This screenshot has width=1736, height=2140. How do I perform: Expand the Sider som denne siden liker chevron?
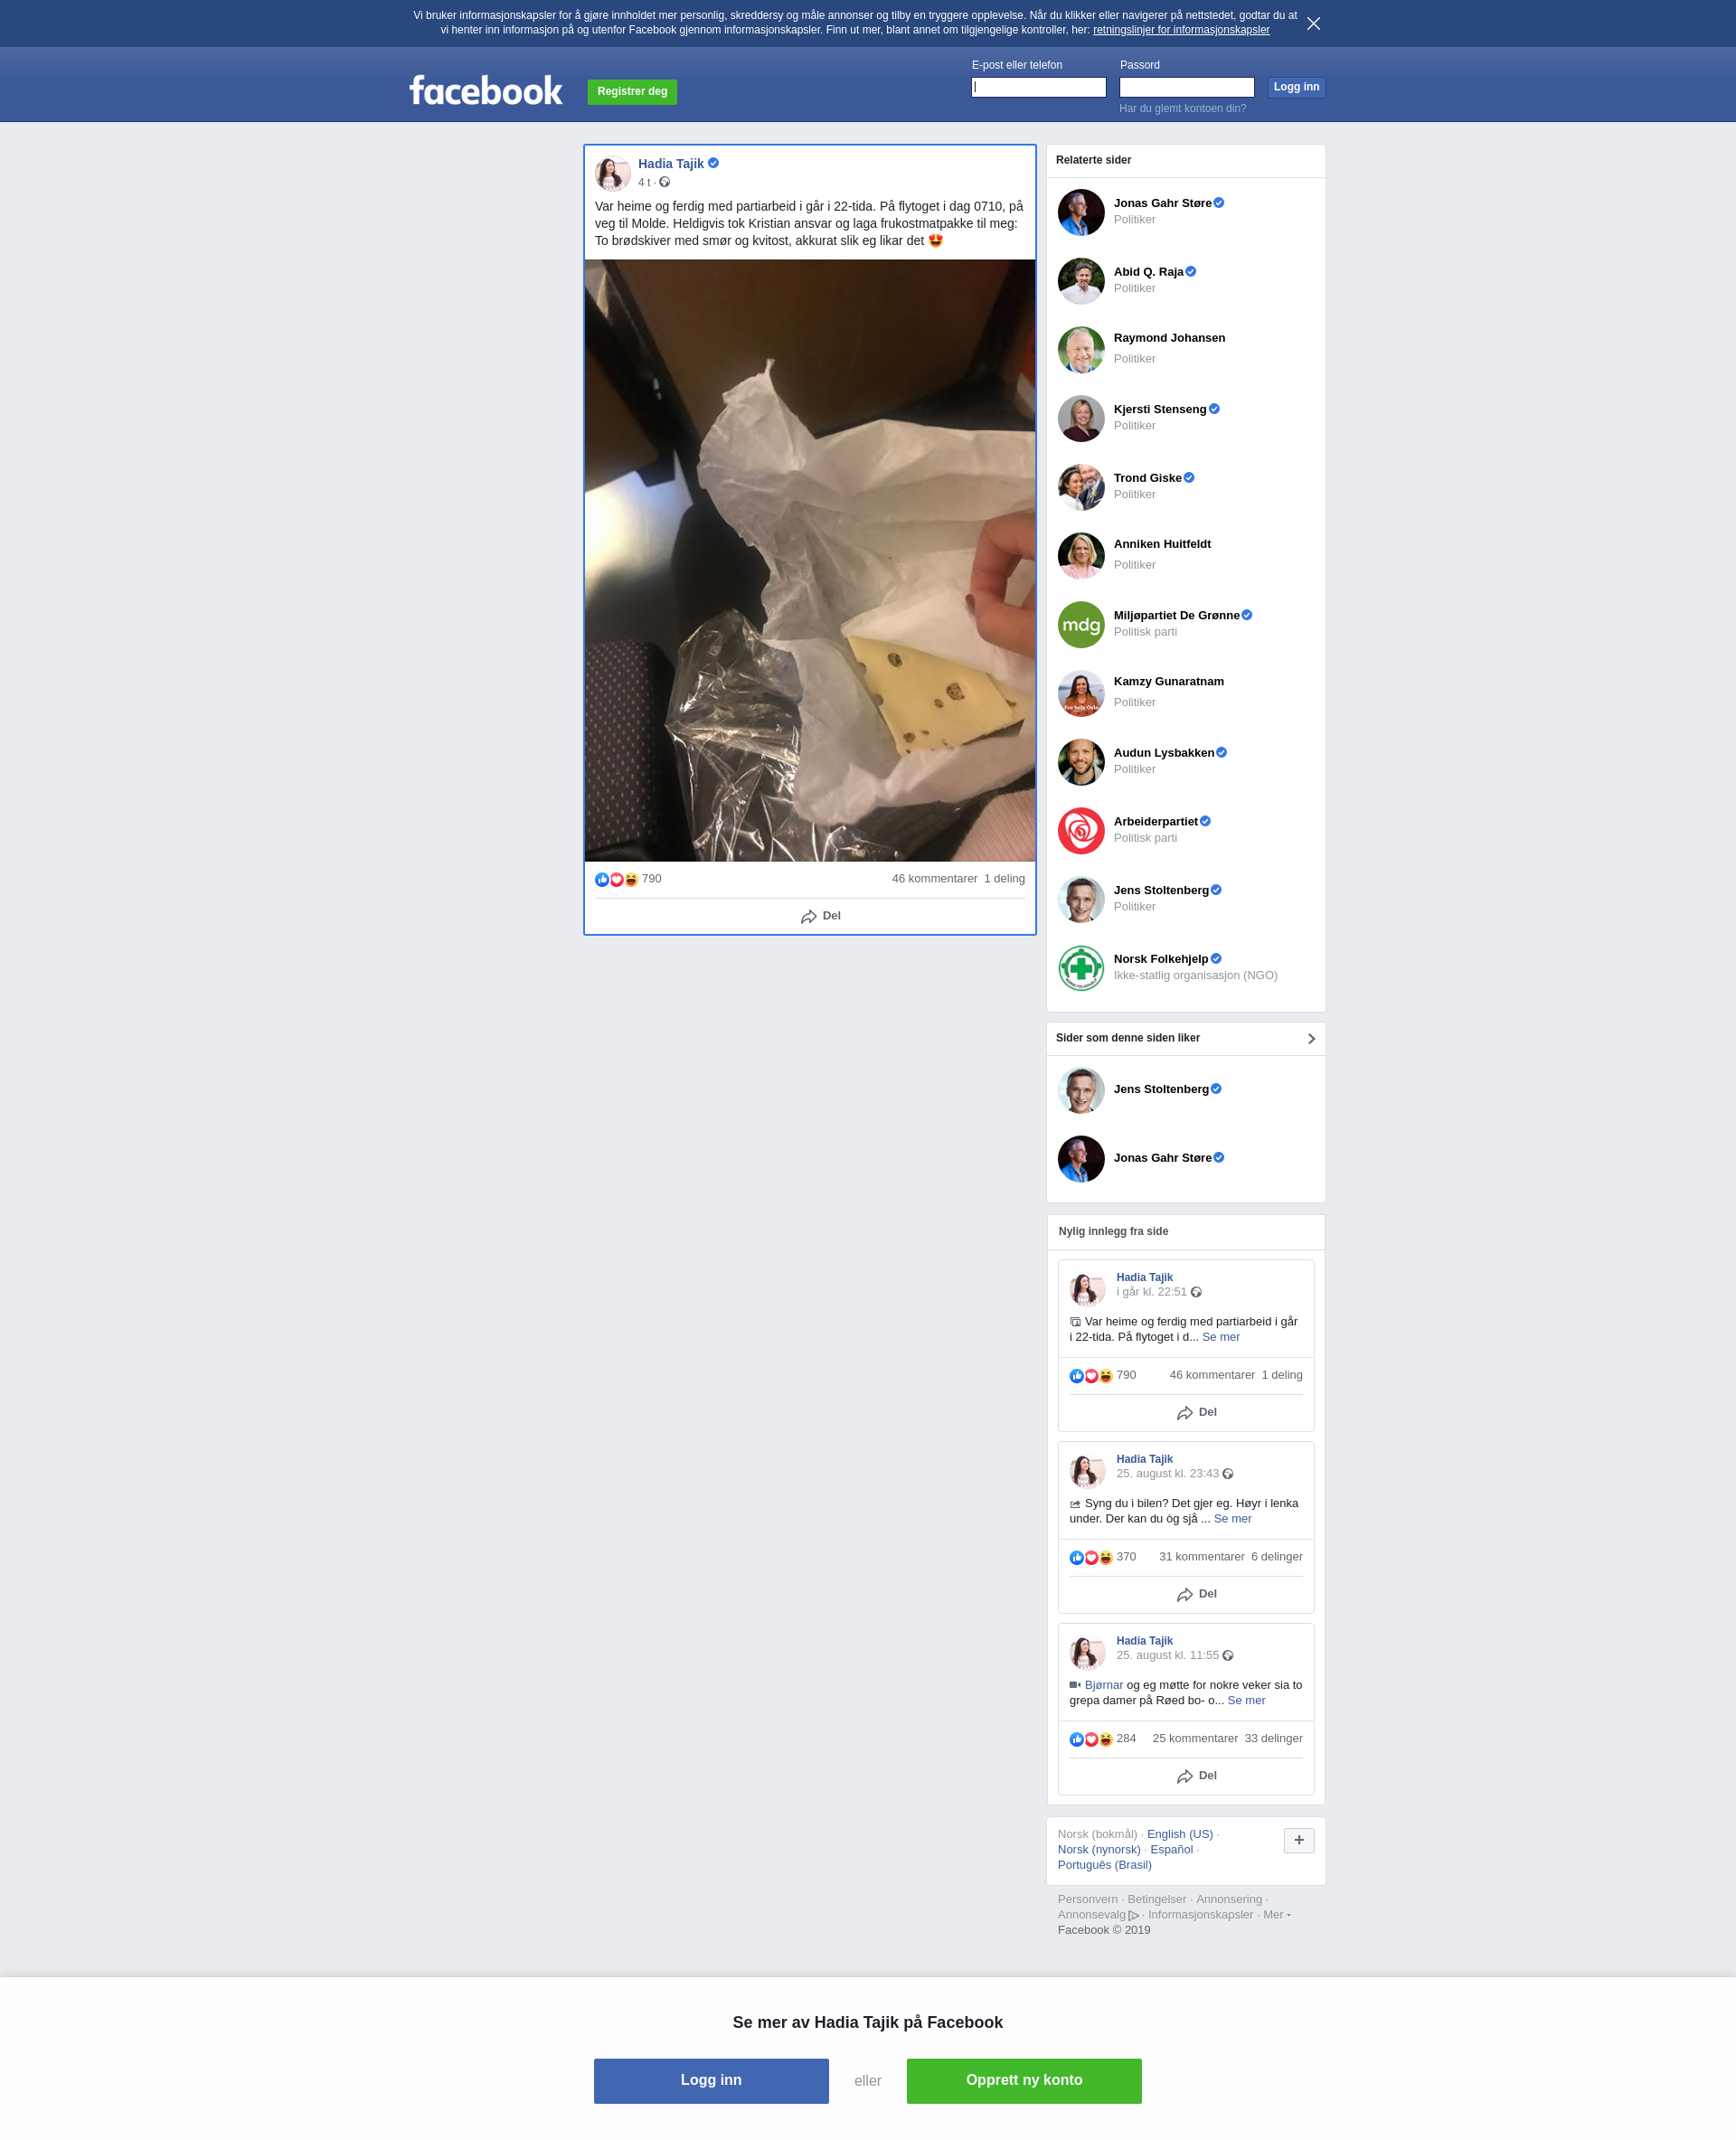click(1311, 1038)
